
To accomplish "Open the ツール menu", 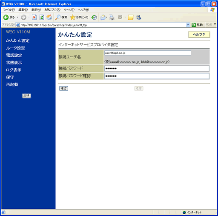I will pos(69,10).
